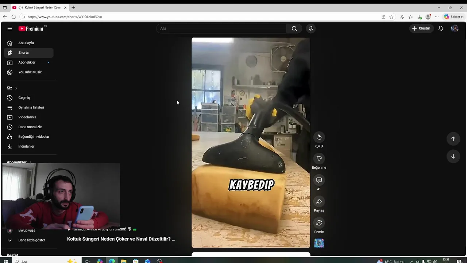Go to next Short with down arrow
The width and height of the screenshot is (467, 263).
[x=453, y=156]
